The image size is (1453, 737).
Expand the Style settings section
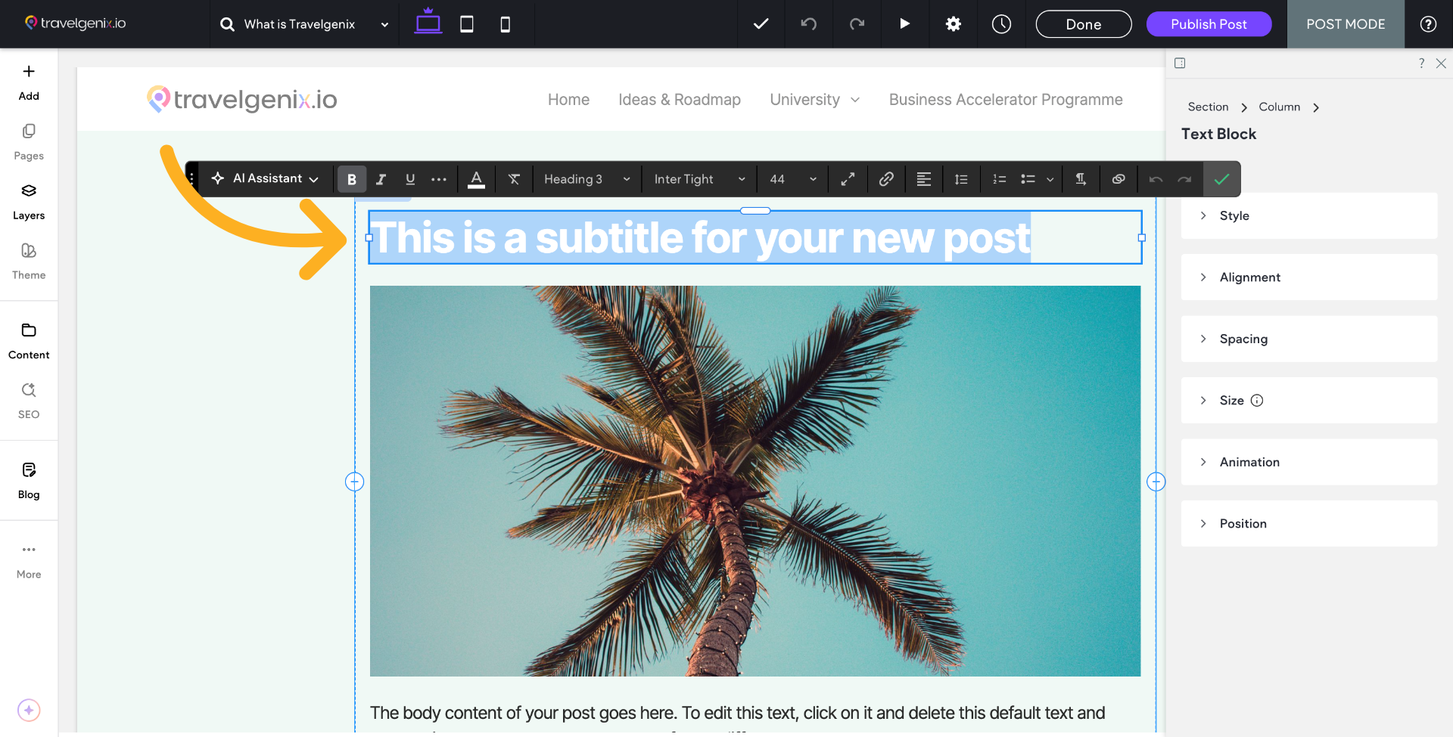pyautogui.click(x=1308, y=215)
